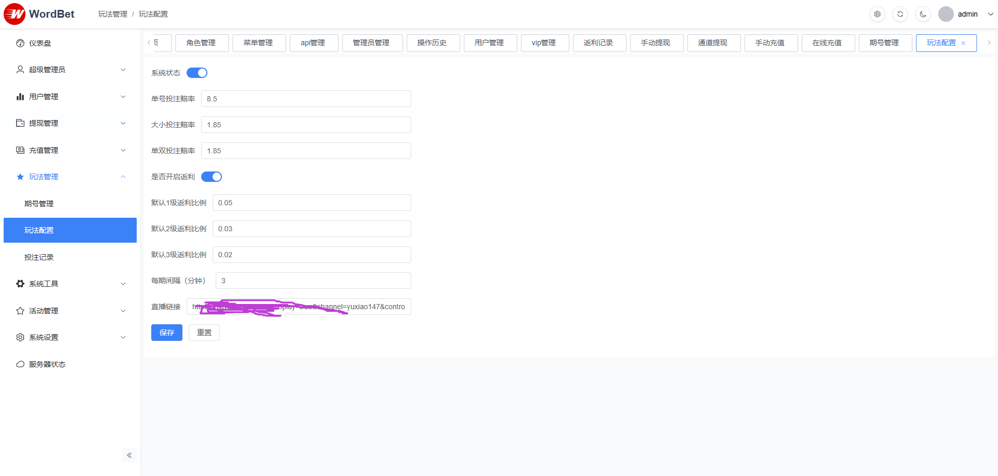Switch to the 返利记录 tab

point(598,43)
